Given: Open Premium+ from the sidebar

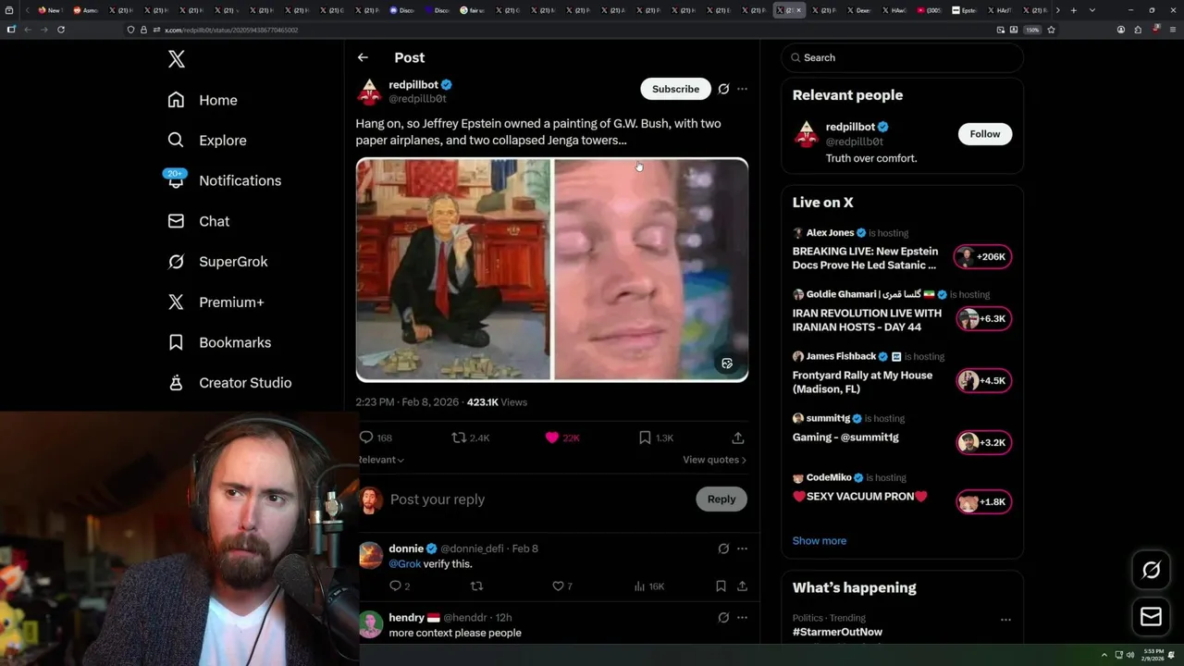Looking at the screenshot, I should pyautogui.click(x=216, y=302).
